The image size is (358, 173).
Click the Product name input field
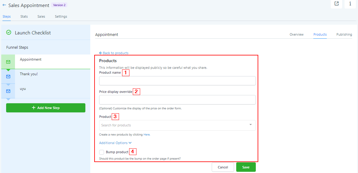pyautogui.click(x=177, y=81)
